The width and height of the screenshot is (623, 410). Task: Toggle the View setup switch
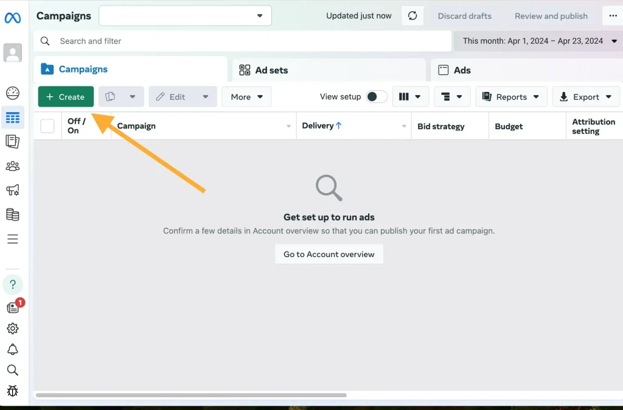click(x=377, y=97)
